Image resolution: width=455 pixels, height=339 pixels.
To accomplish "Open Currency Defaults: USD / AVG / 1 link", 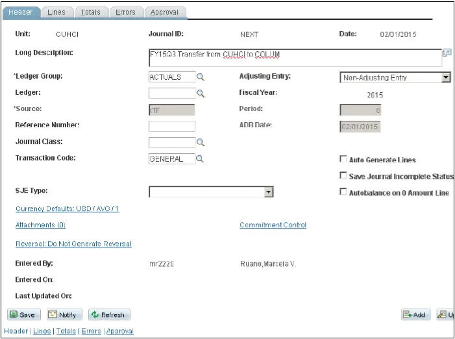I will 68,208.
